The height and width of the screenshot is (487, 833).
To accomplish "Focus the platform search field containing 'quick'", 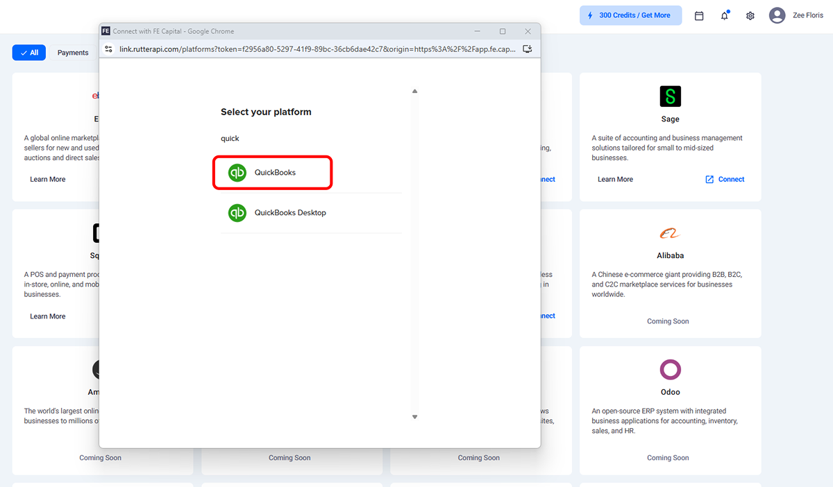I will coord(311,139).
